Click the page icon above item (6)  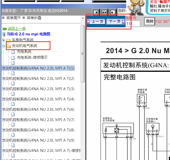click(13, 104)
